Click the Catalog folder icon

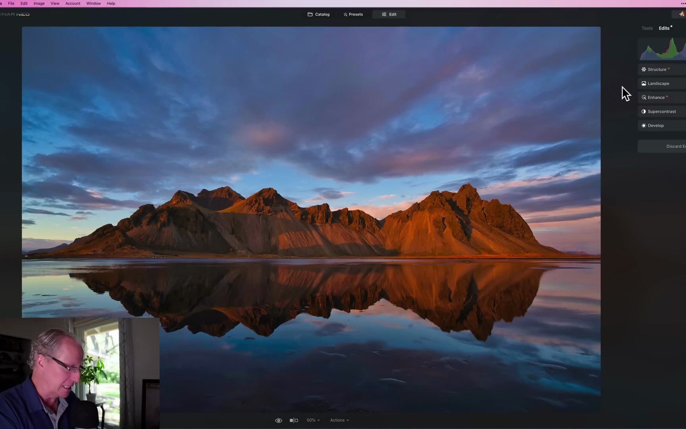pos(311,14)
